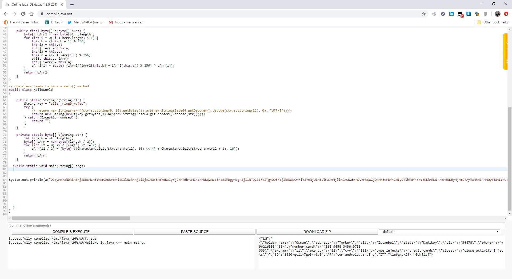
Task: Click 'Successfully compiled /tmp/java_t9FsAU/f.java' output
Action: point(53,239)
